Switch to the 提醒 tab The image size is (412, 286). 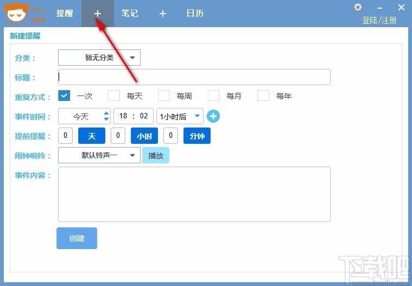(x=65, y=14)
